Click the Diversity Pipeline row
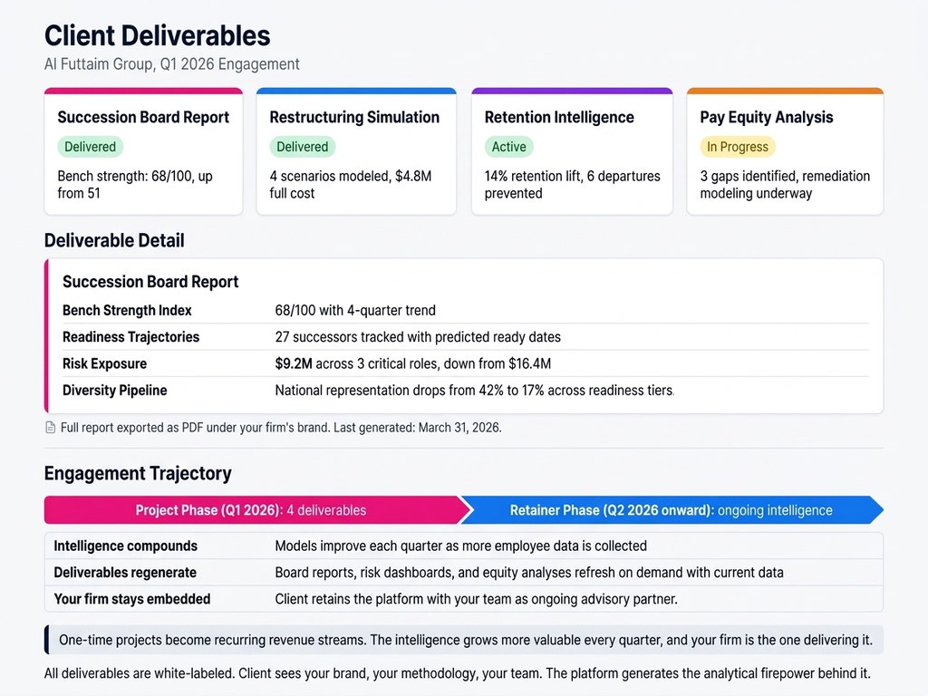The height and width of the screenshot is (696, 928). (464, 391)
